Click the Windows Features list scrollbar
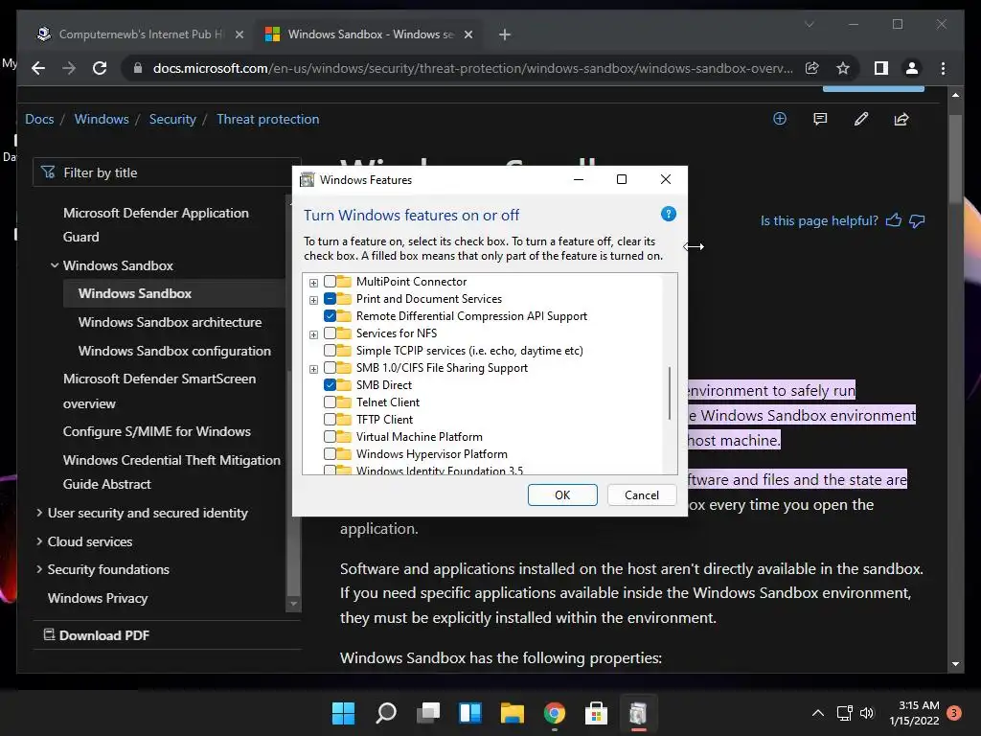Screen dimensions: 981x736 670,393
